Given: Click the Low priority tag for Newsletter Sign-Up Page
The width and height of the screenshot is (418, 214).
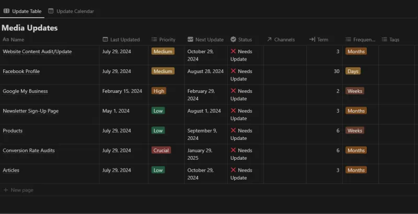Looking at the screenshot, I should click(x=158, y=111).
